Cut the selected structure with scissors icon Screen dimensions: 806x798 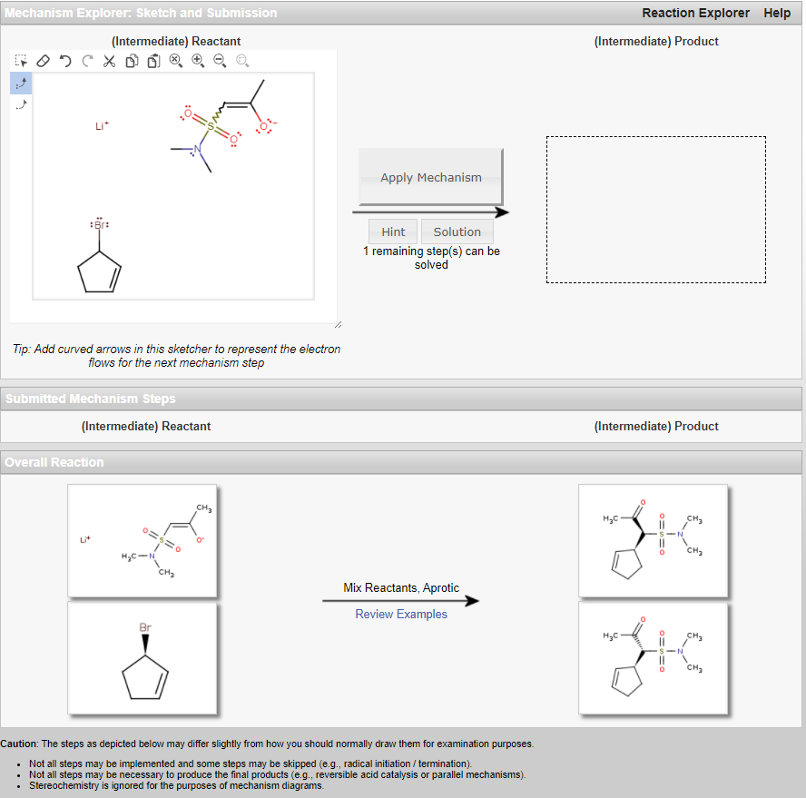[x=108, y=60]
